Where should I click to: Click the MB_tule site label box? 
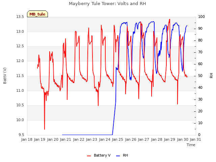37,14
